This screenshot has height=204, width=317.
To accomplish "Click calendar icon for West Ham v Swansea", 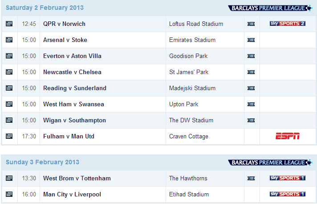I will click(x=9, y=104).
